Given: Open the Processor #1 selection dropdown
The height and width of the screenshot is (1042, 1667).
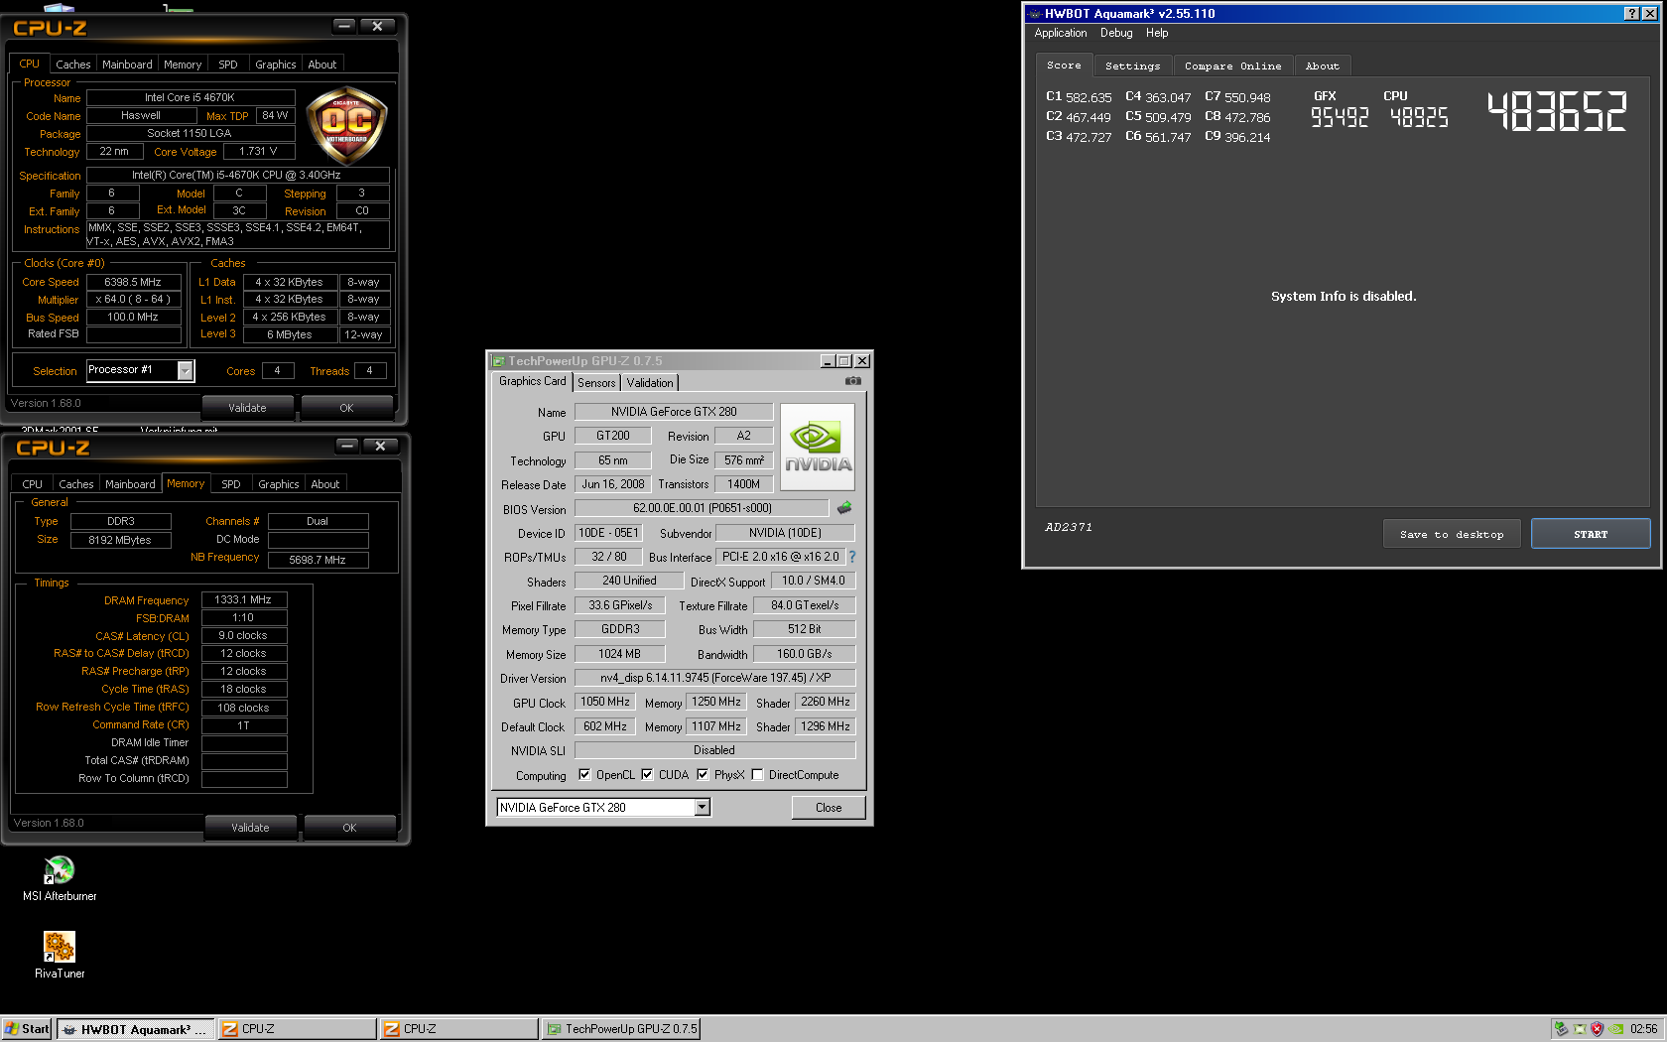Looking at the screenshot, I should (x=185, y=370).
